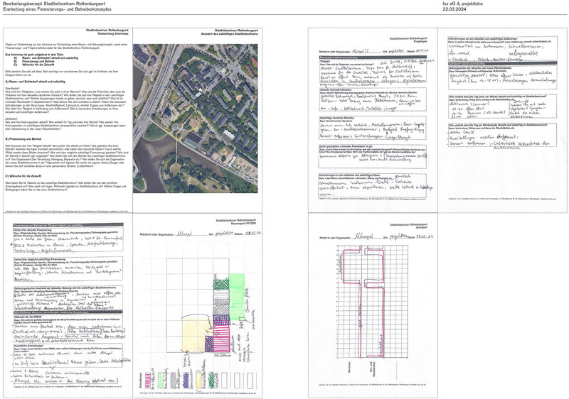Click the light green highlighted block in the Raumreport
569x399 pixels.
coord(237,297)
